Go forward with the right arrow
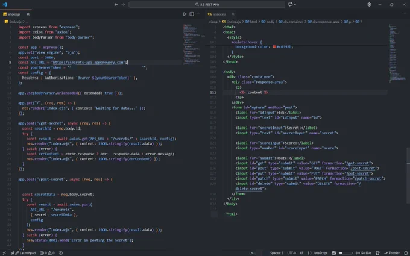The image size is (410, 256). (x=123, y=4)
